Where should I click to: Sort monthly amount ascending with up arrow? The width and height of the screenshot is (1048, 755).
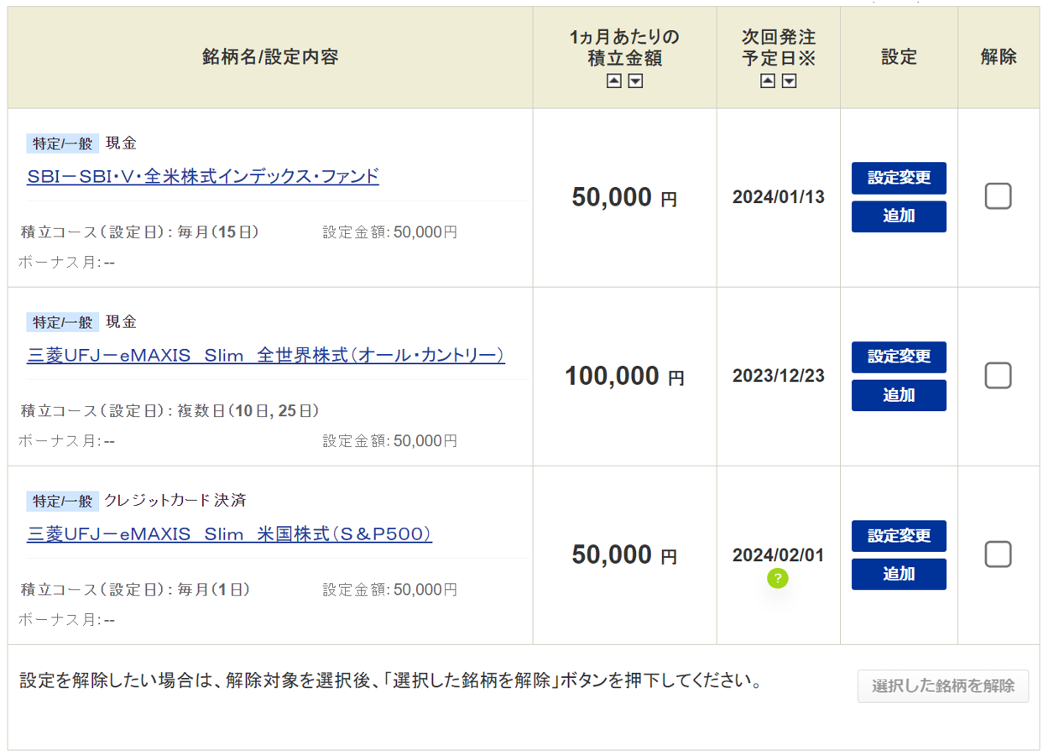point(614,81)
